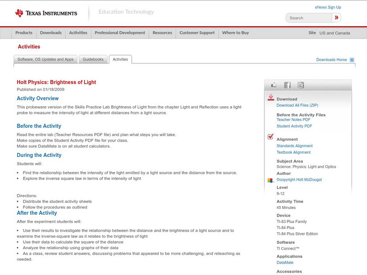Click the Explore the inverse square law bullet
The height and width of the screenshot is (275, 367).
(82, 178)
